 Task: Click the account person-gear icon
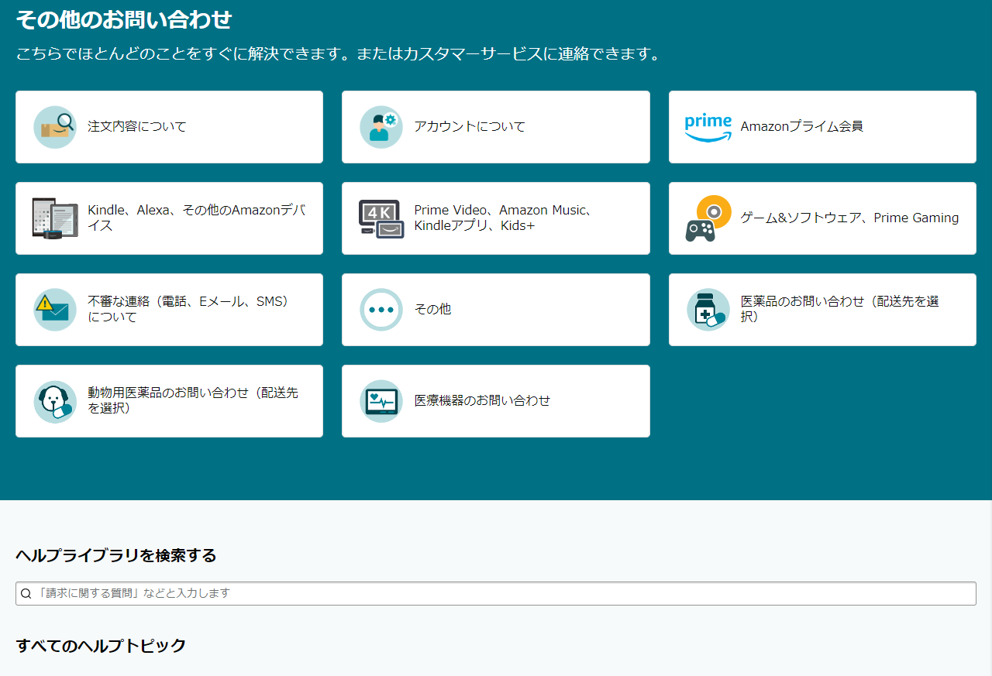click(x=381, y=127)
